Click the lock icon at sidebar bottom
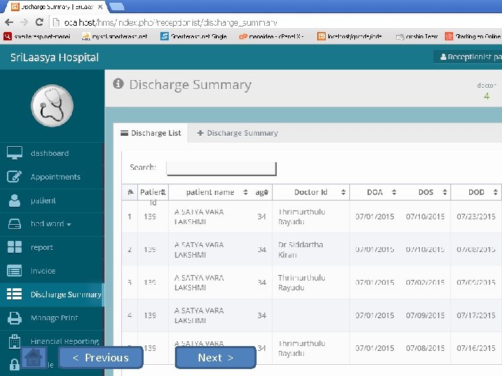The height and width of the screenshot is (376, 502). 14,364
